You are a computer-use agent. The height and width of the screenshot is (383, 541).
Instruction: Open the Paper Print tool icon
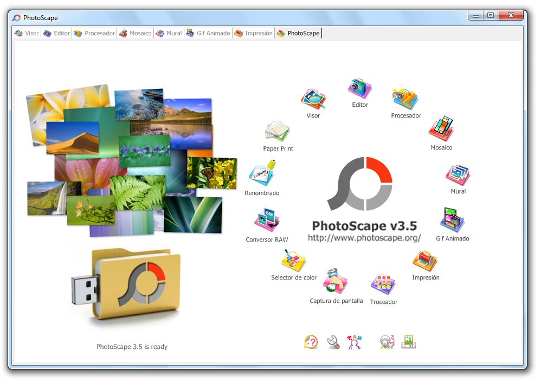click(x=278, y=131)
